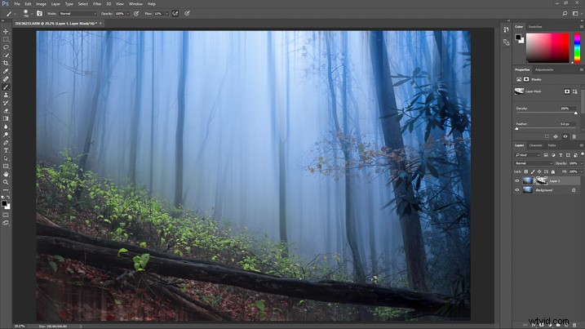This screenshot has width=585, height=329.
Task: Switch to the Swatches tab
Action: 535,27
